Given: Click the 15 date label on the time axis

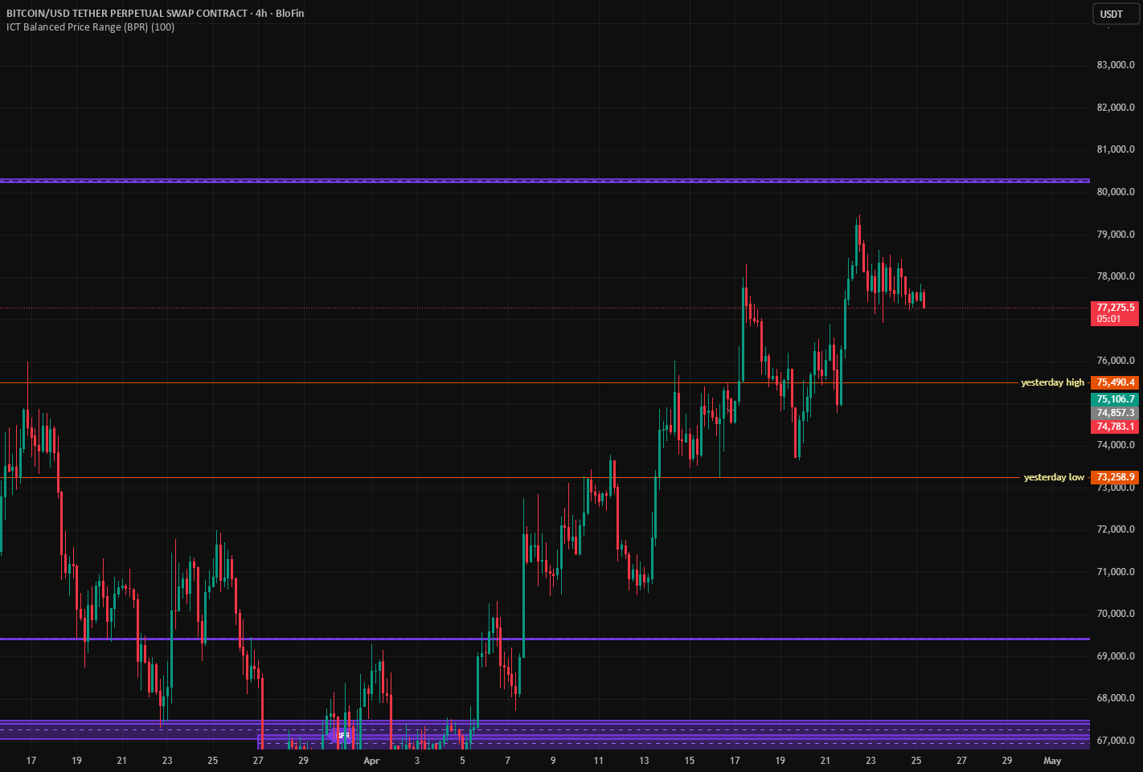Looking at the screenshot, I should [690, 761].
